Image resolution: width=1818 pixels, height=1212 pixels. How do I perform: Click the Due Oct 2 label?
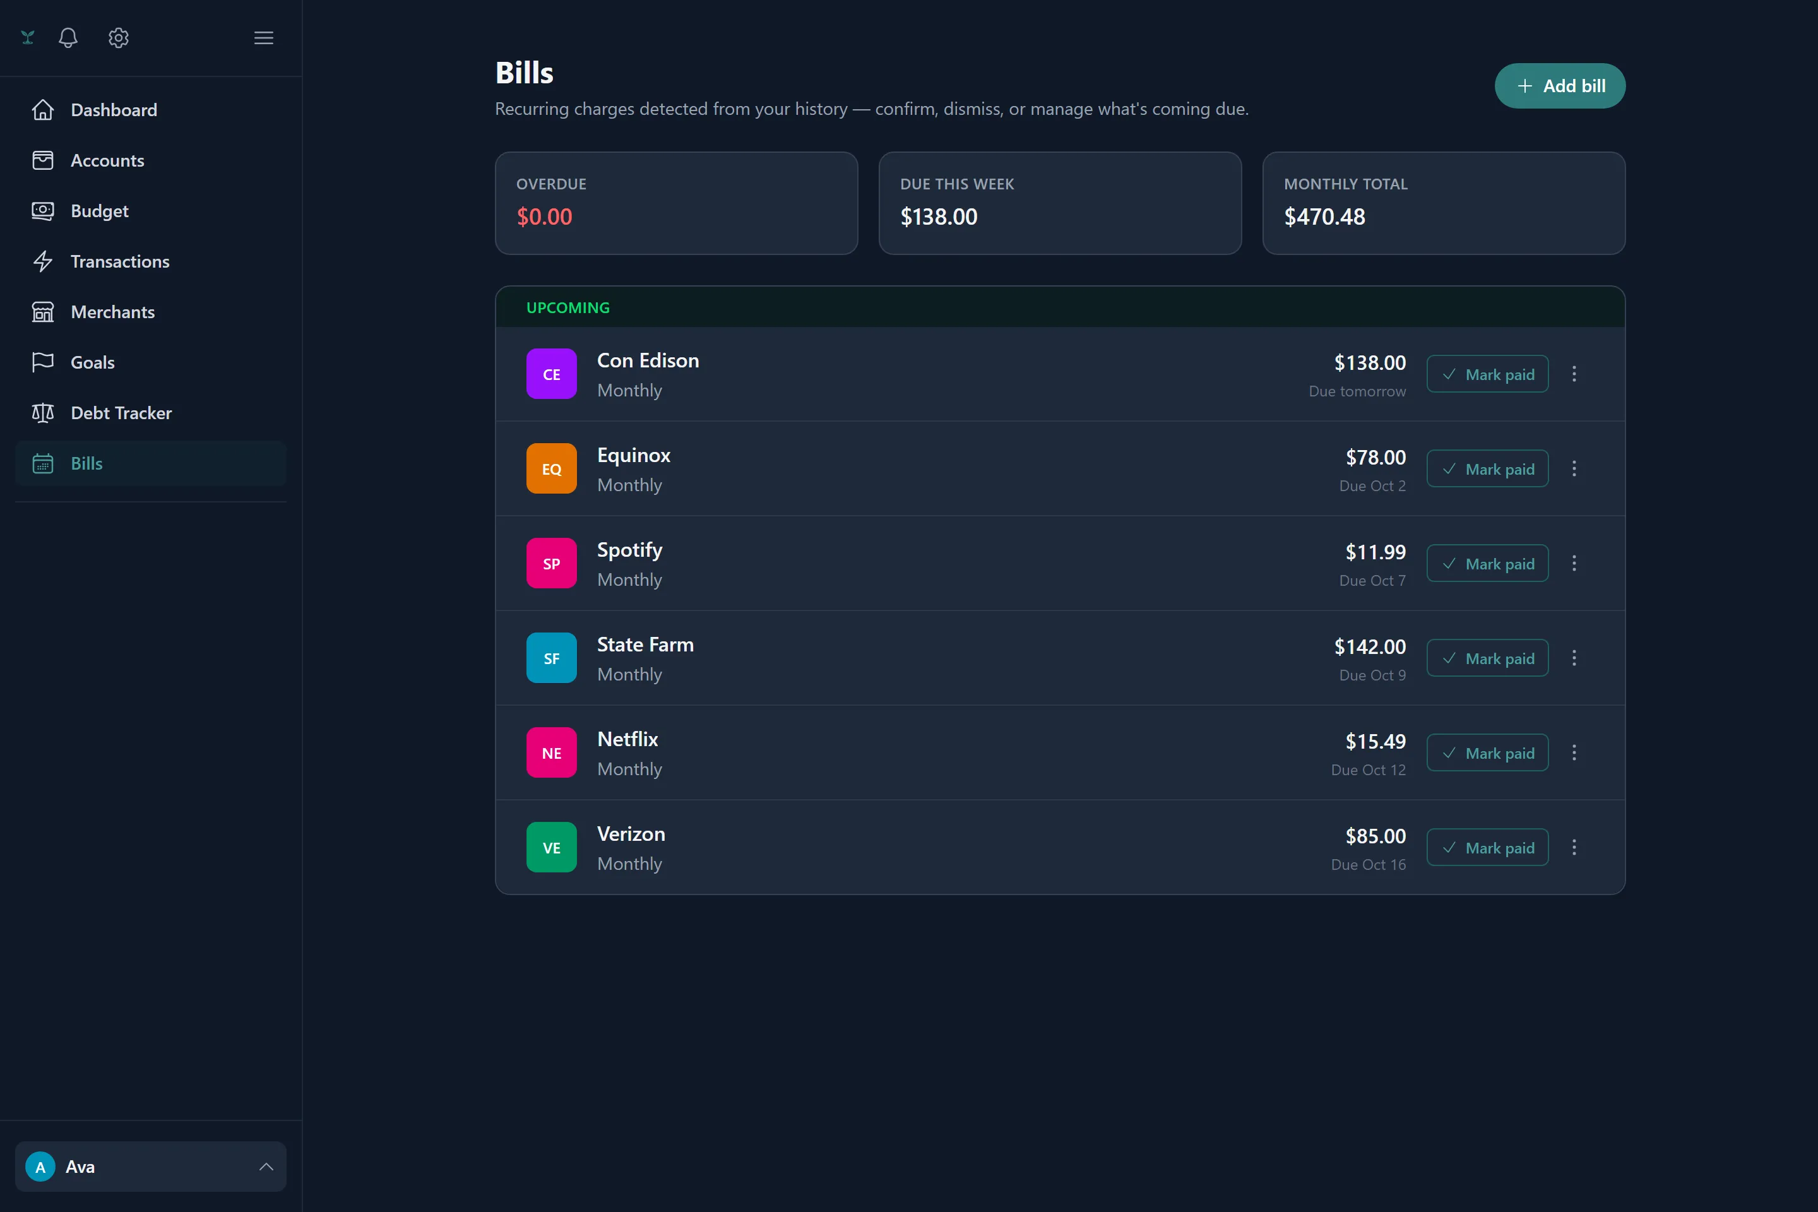1373,486
